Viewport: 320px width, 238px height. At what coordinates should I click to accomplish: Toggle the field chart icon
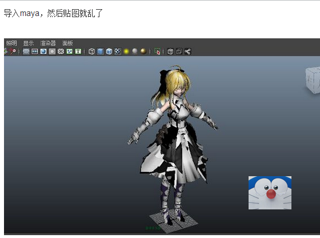pos(61,51)
